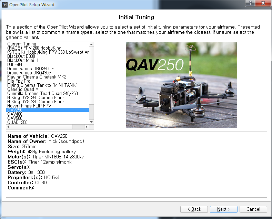The image size is (272, 219).
Task: Click the airframe list scroll right arrow
Action: pyautogui.click(x=87, y=127)
